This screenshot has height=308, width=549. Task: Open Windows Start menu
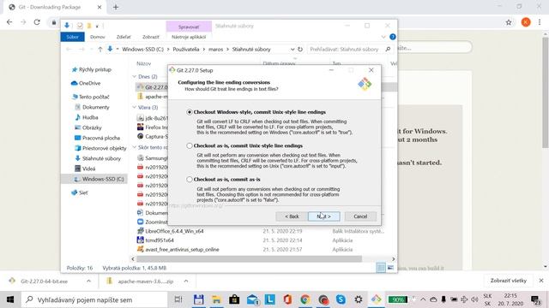[x=10, y=299]
